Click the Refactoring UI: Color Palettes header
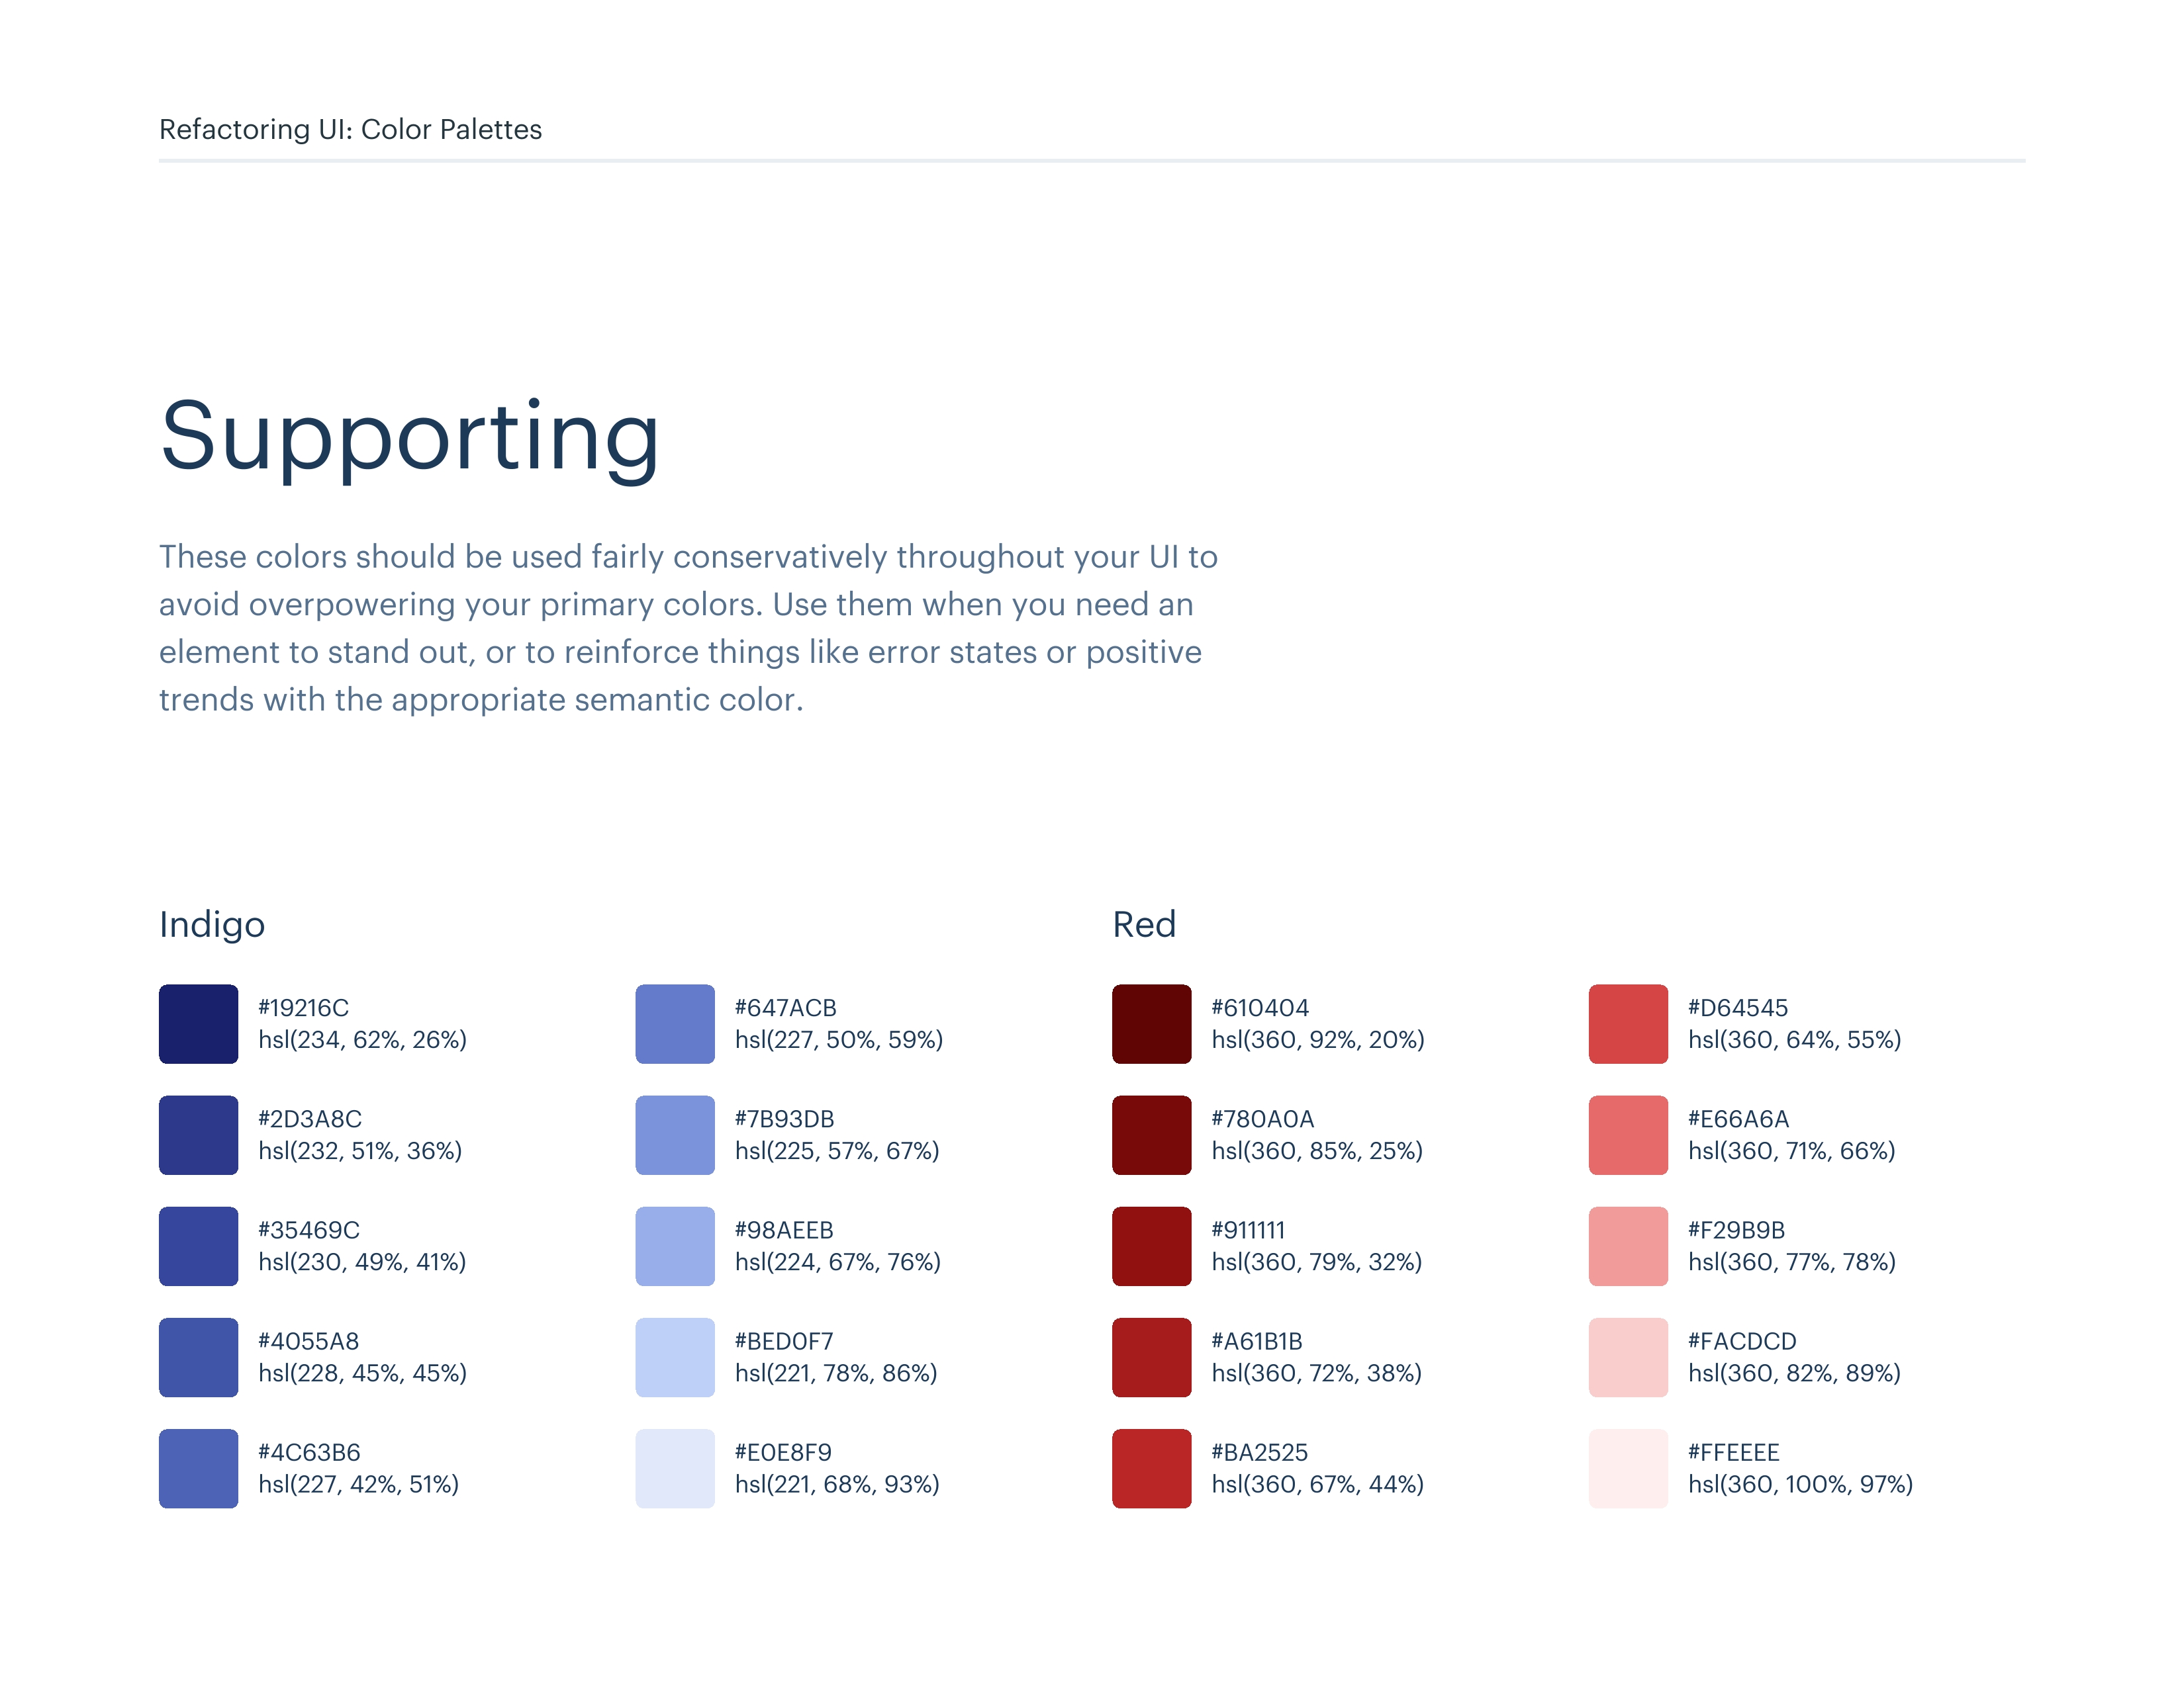The image size is (2184, 1687). tap(350, 129)
